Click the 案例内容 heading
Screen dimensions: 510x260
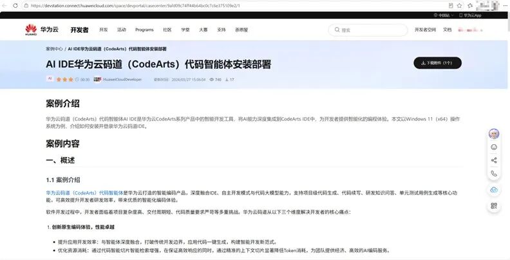coord(62,144)
